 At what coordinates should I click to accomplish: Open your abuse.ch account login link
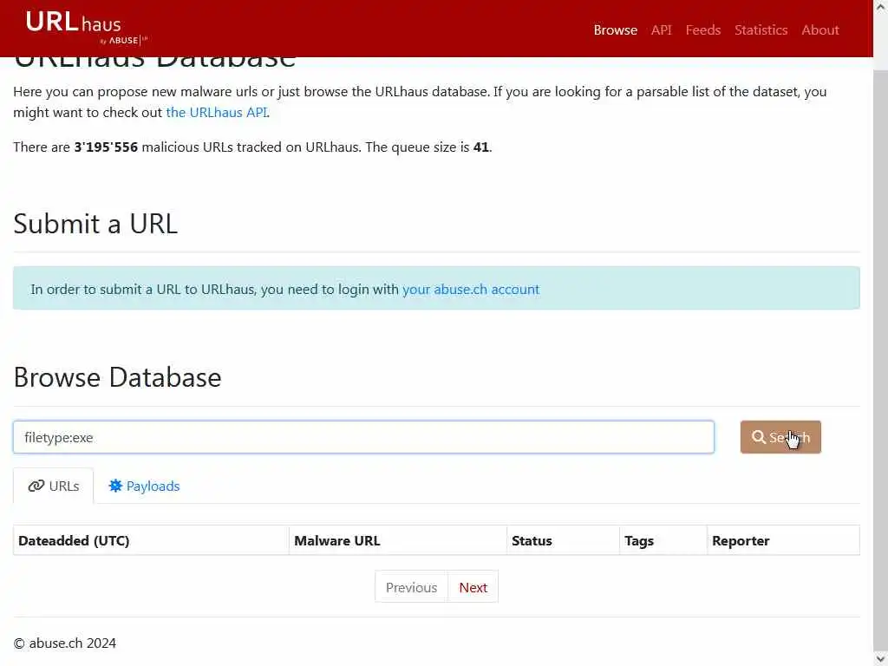471,289
